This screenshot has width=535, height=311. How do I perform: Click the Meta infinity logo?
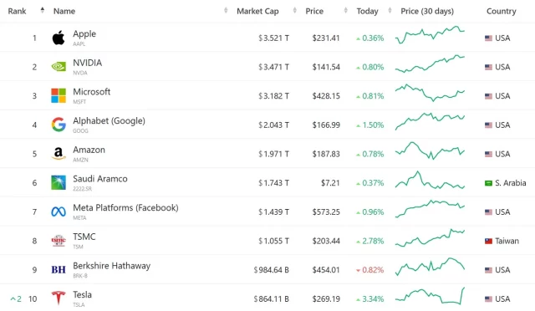click(59, 212)
